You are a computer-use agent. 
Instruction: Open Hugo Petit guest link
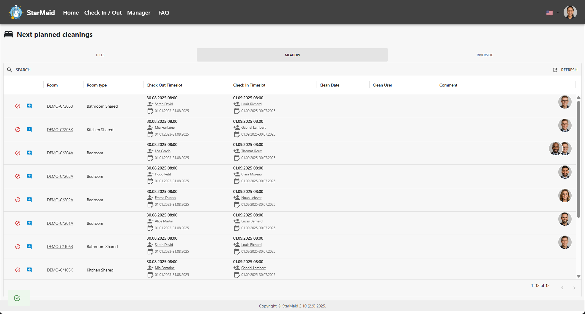pos(163,174)
